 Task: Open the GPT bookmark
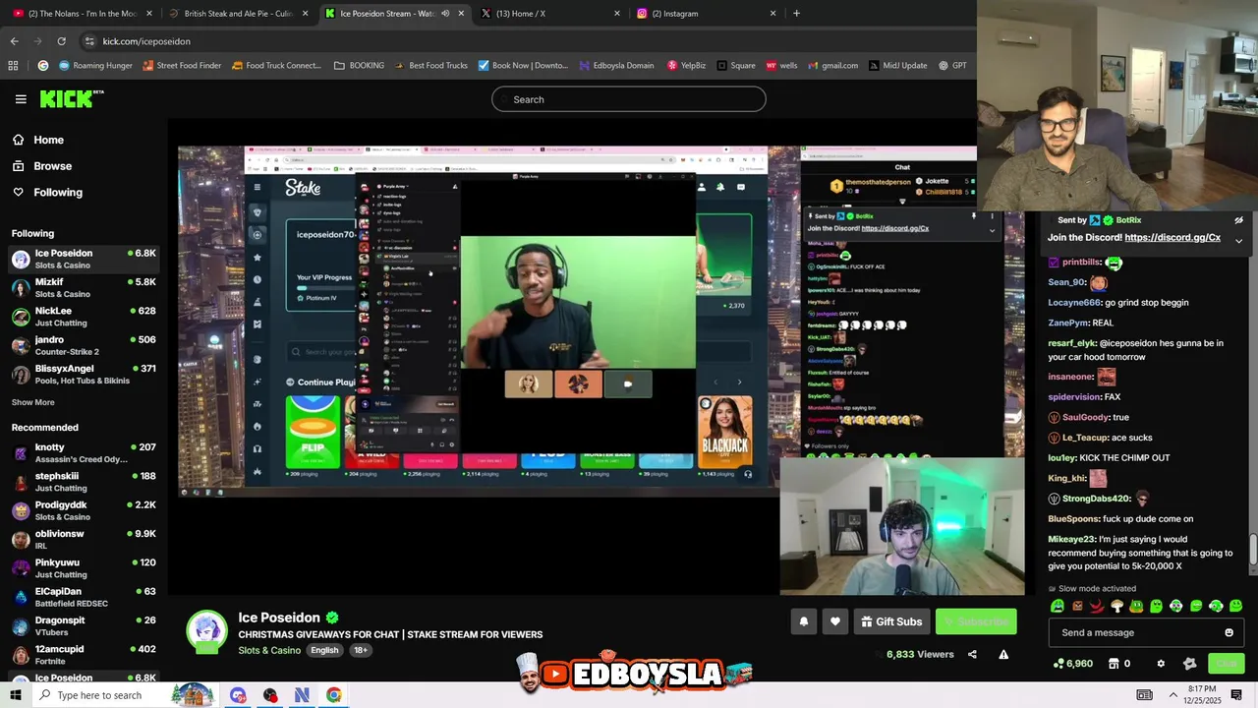[x=952, y=66]
